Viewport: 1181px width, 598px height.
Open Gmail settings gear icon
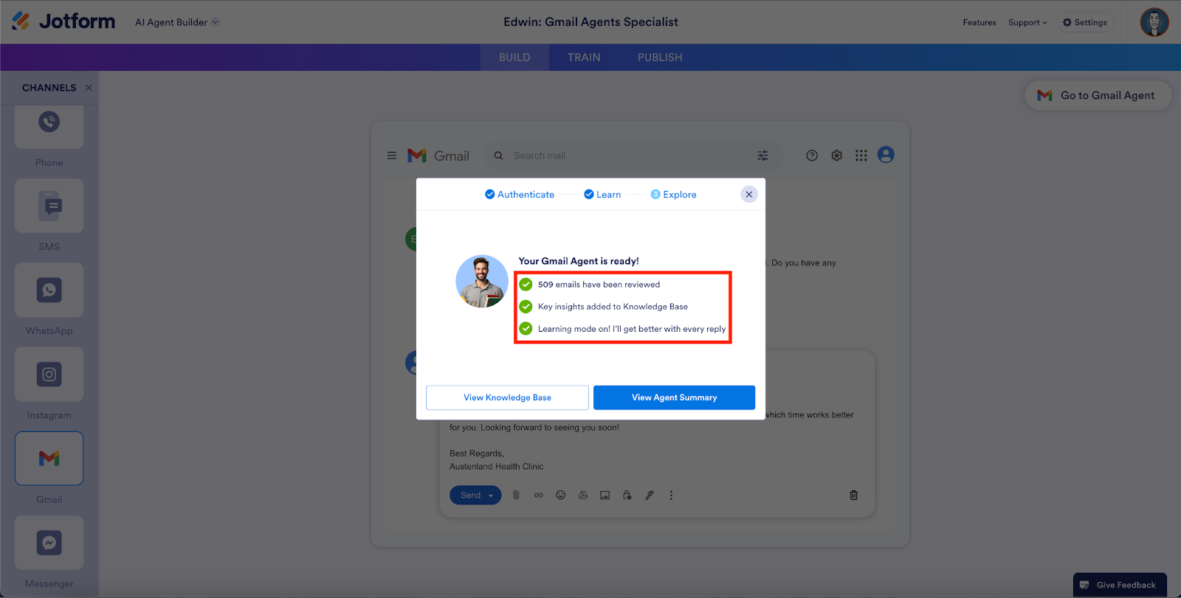(x=836, y=156)
